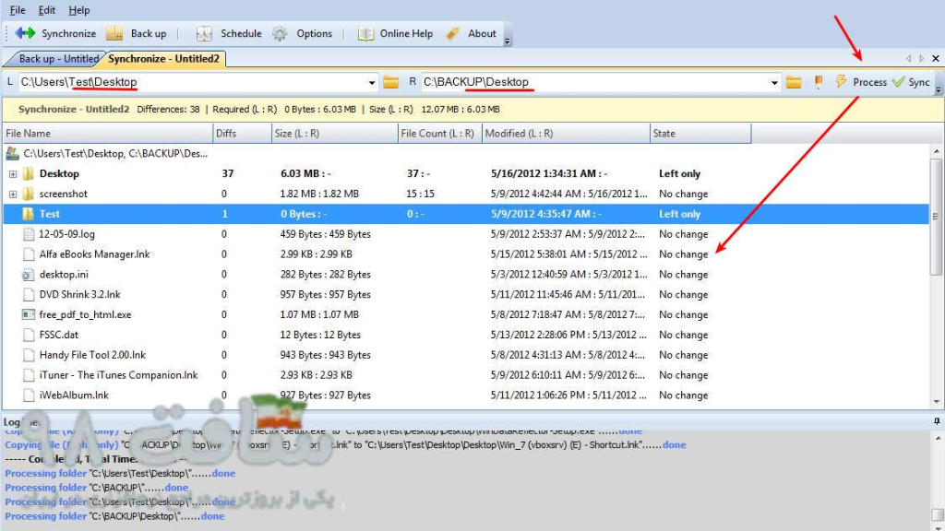
Task: Click the file list scroll down arrow
Action: tap(936, 402)
